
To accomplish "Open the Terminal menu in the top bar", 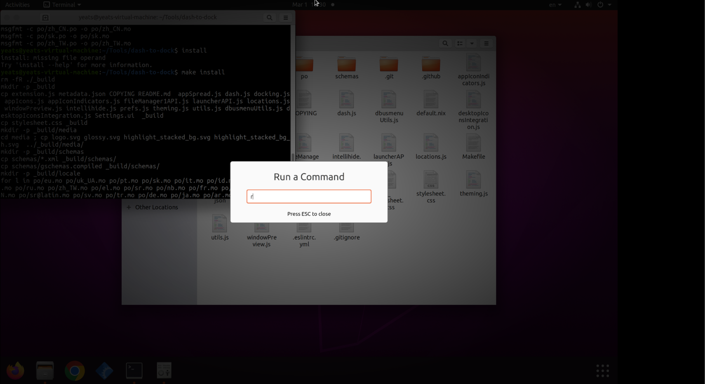I will (61, 5).
